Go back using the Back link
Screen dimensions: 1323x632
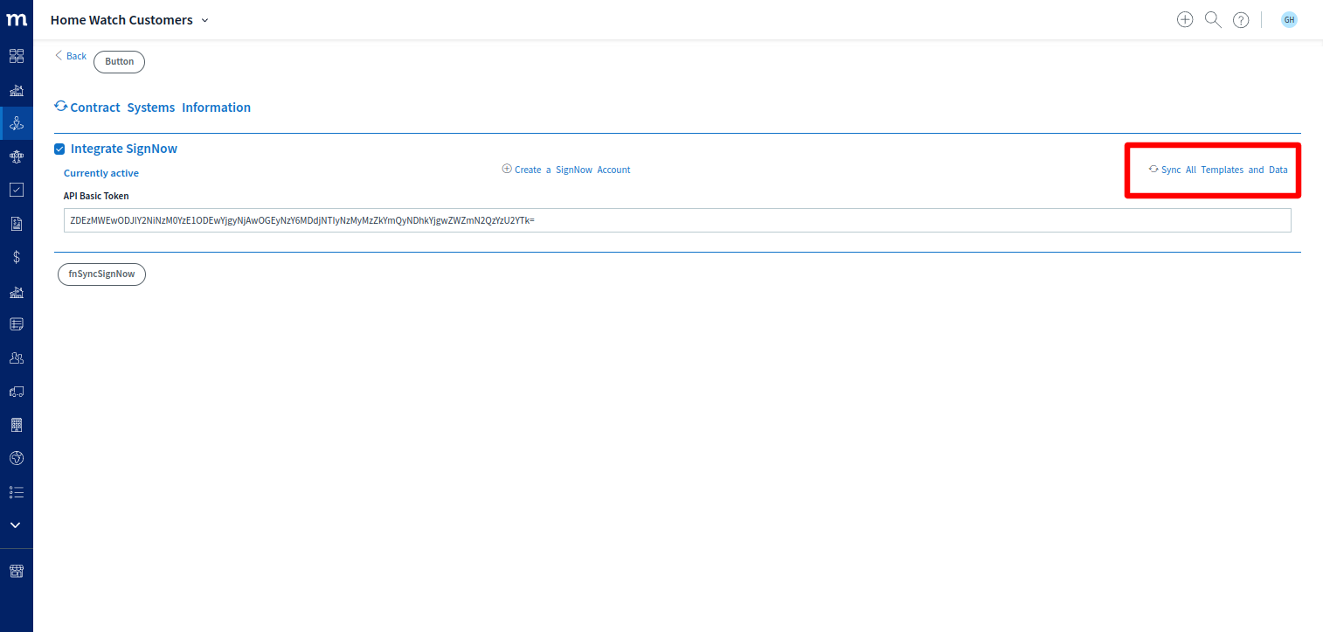[71, 56]
